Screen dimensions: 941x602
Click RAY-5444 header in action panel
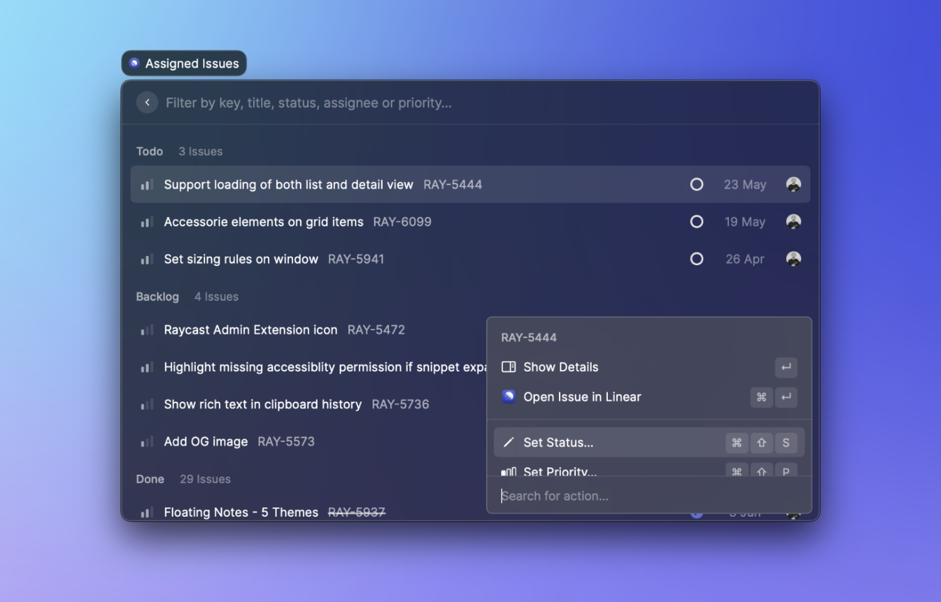[x=529, y=337]
